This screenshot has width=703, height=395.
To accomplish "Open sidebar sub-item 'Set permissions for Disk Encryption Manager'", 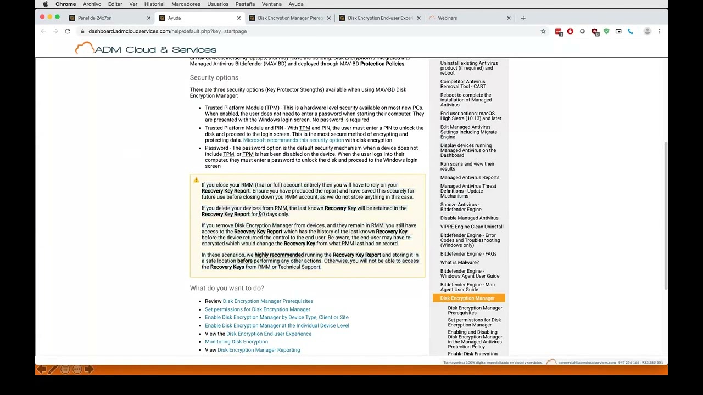I will (475, 323).
